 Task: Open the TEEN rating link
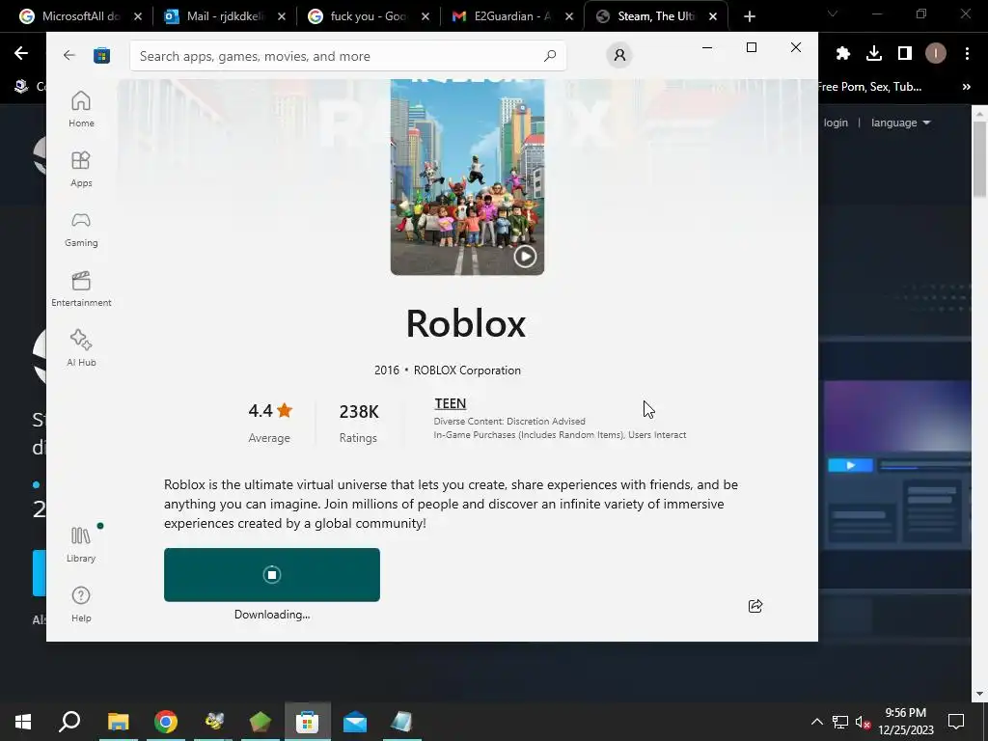450,403
